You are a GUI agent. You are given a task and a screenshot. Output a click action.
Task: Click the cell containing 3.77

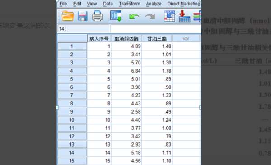pos(126,128)
